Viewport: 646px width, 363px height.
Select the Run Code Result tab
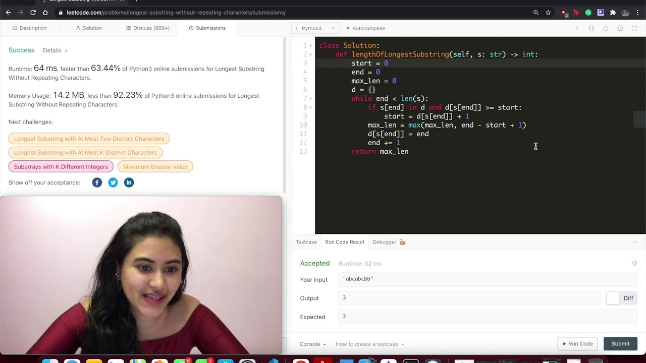345,242
